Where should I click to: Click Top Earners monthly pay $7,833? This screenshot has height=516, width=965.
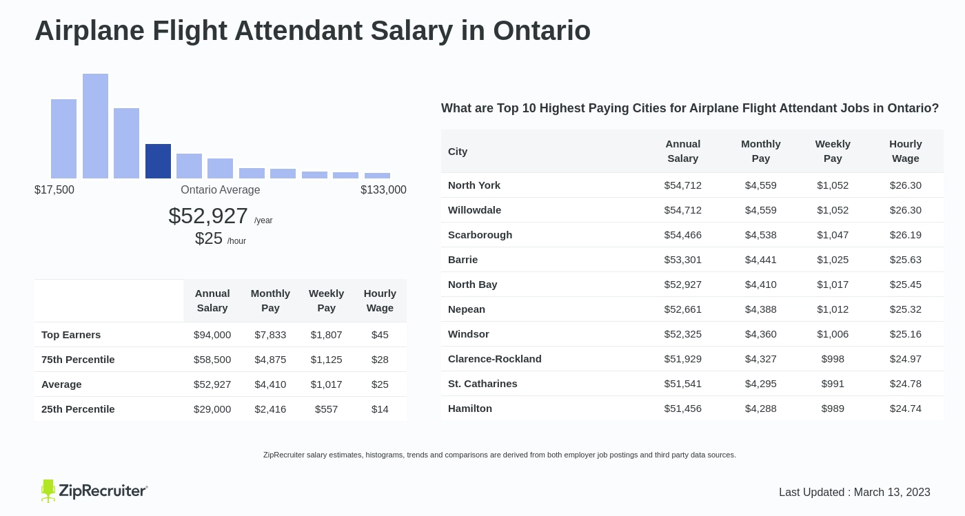pos(270,334)
